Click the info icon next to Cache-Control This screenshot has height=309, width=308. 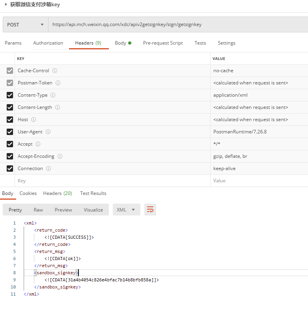coord(55,71)
